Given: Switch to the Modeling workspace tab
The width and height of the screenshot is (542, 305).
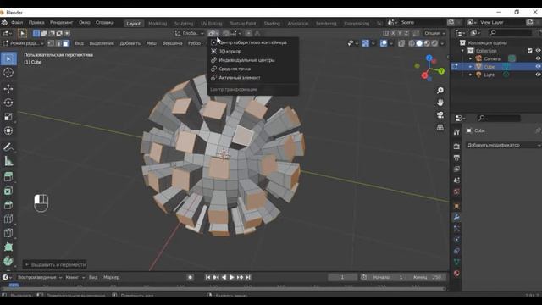Looking at the screenshot, I should (x=158, y=24).
